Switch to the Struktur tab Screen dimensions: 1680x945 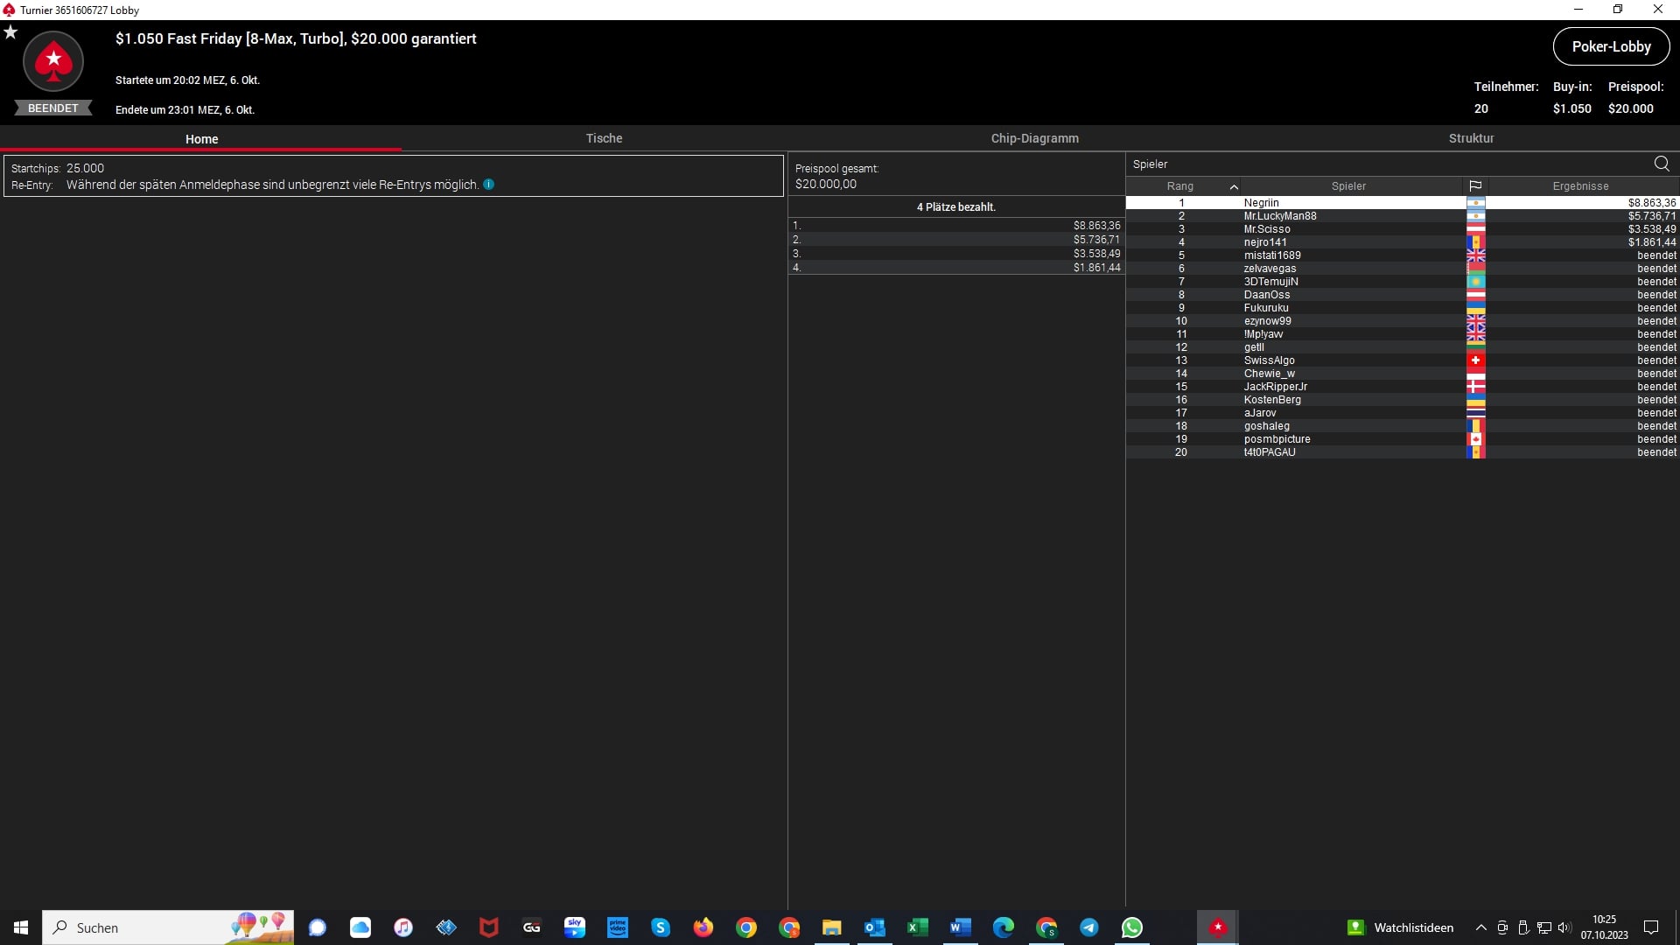(1471, 138)
